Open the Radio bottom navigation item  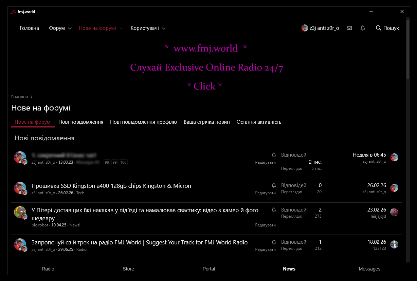click(x=48, y=269)
